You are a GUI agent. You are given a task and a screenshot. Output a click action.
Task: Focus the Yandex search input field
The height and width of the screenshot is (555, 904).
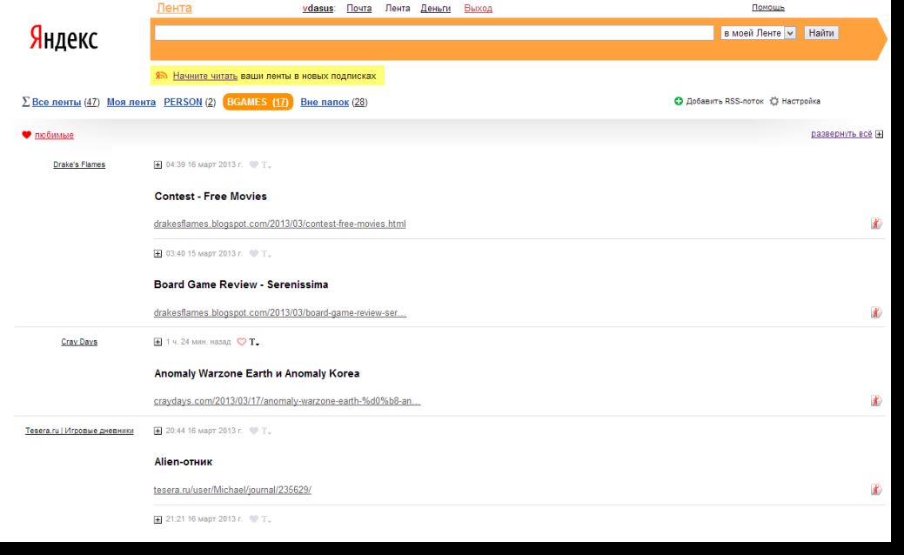pyautogui.click(x=434, y=33)
